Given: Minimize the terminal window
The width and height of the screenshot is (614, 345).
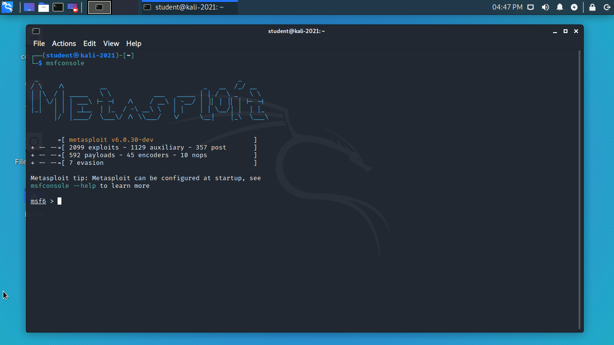Looking at the screenshot, I should coord(555,31).
